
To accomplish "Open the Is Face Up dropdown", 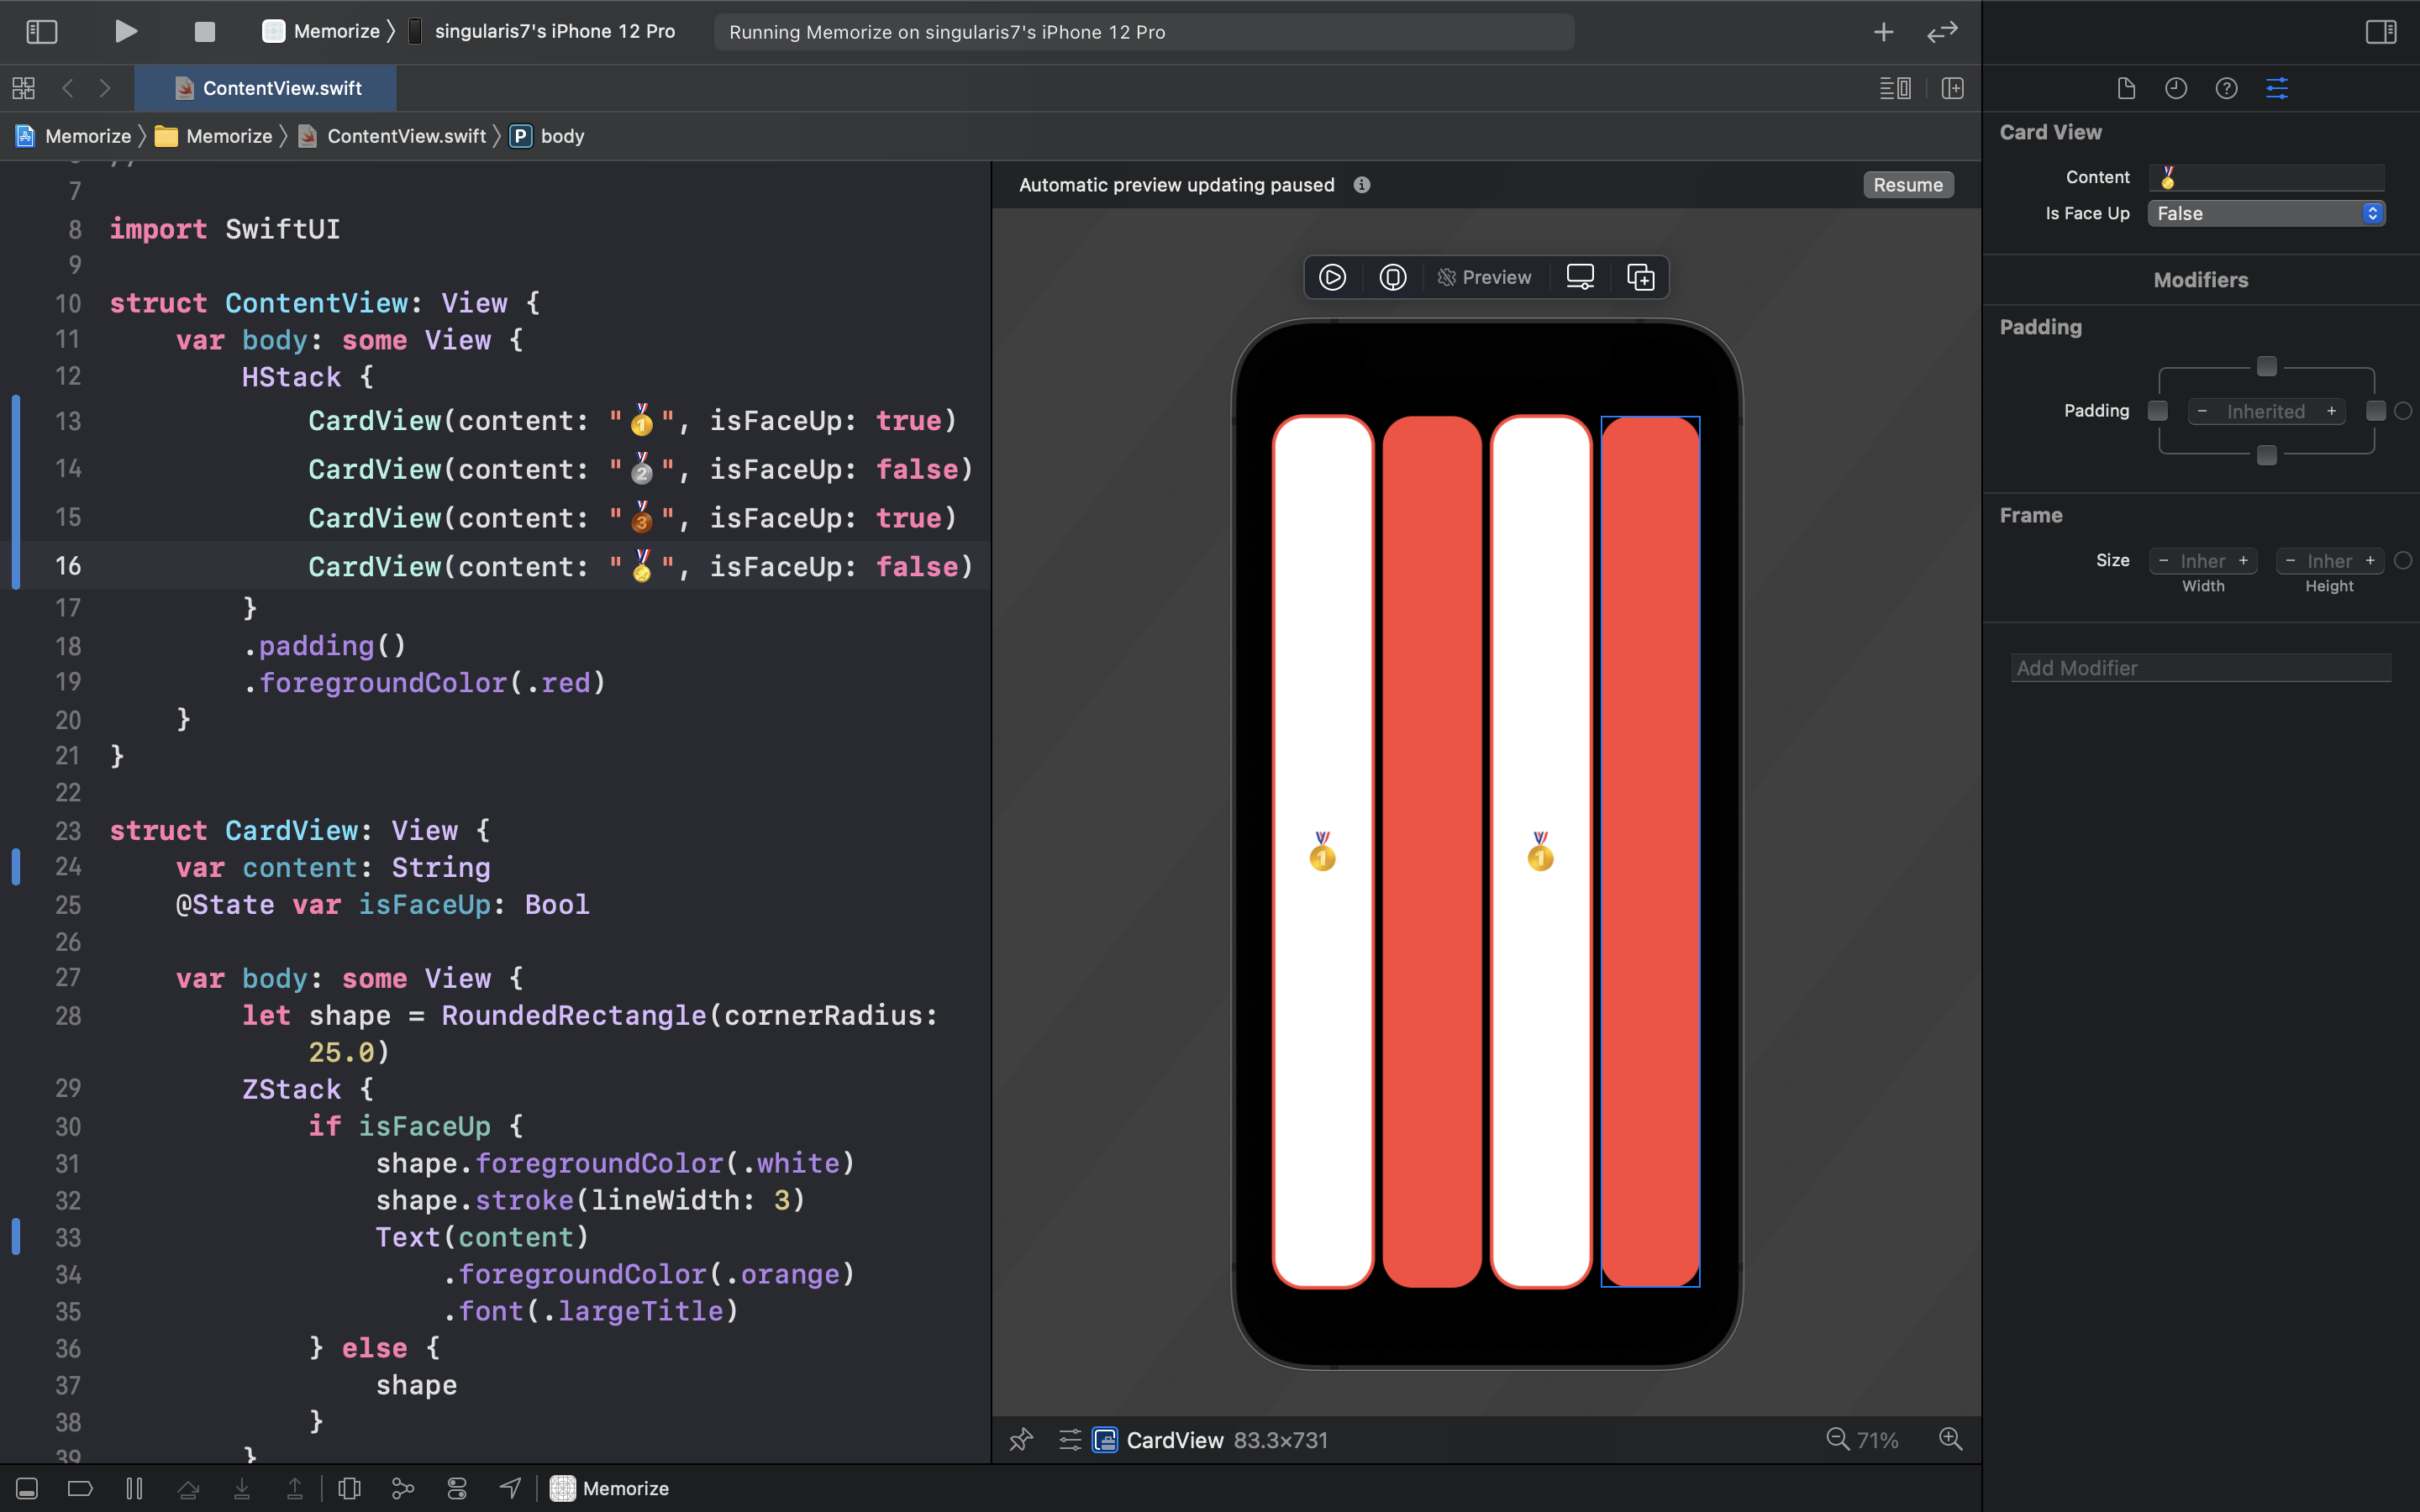I will (2265, 213).
